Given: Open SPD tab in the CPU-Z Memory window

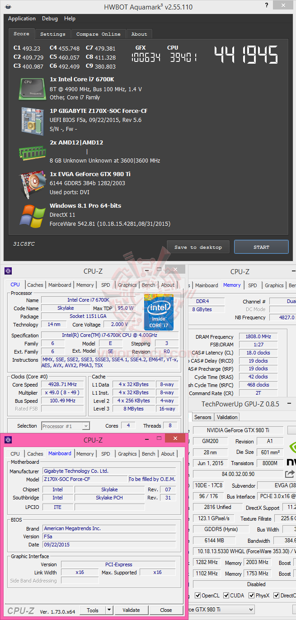Looking at the screenshot, I should 253,285.
